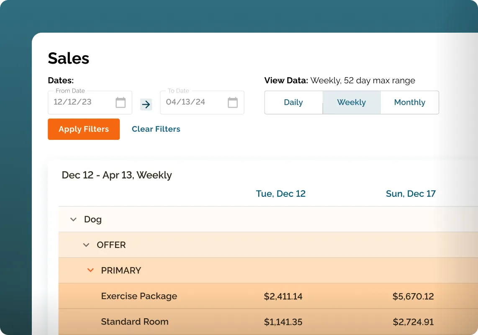Switch view to Monthly
The width and height of the screenshot is (478, 335).
coord(409,103)
